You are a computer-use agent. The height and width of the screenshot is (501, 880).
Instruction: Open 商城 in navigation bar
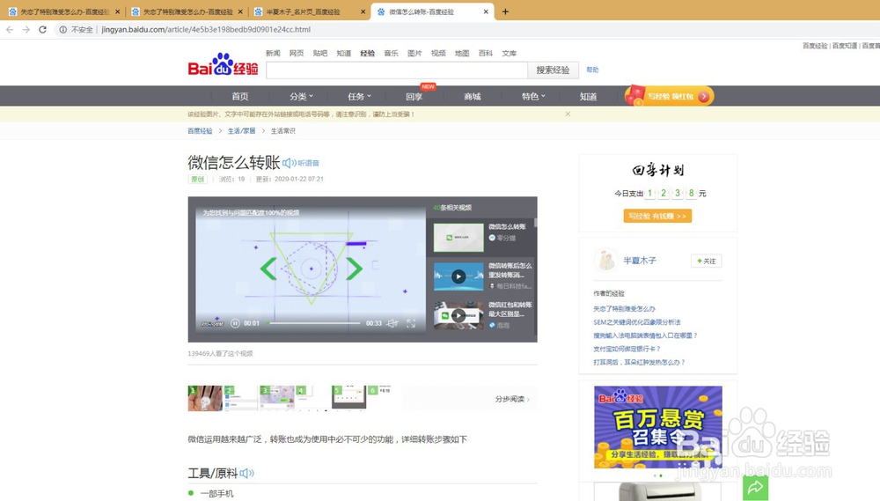point(473,97)
